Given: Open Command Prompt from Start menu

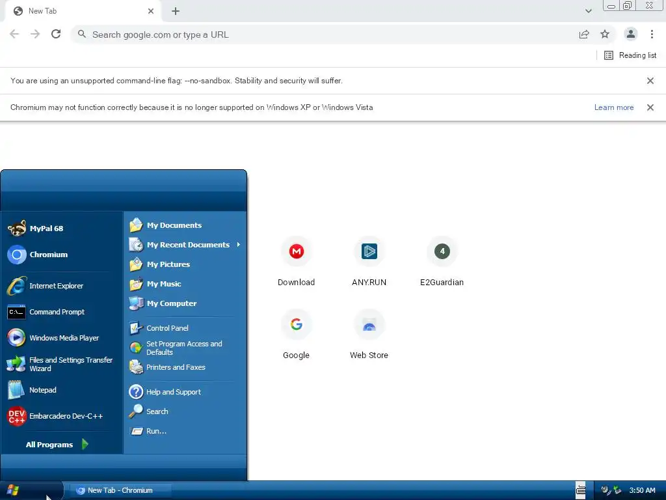Looking at the screenshot, I should point(62,312).
